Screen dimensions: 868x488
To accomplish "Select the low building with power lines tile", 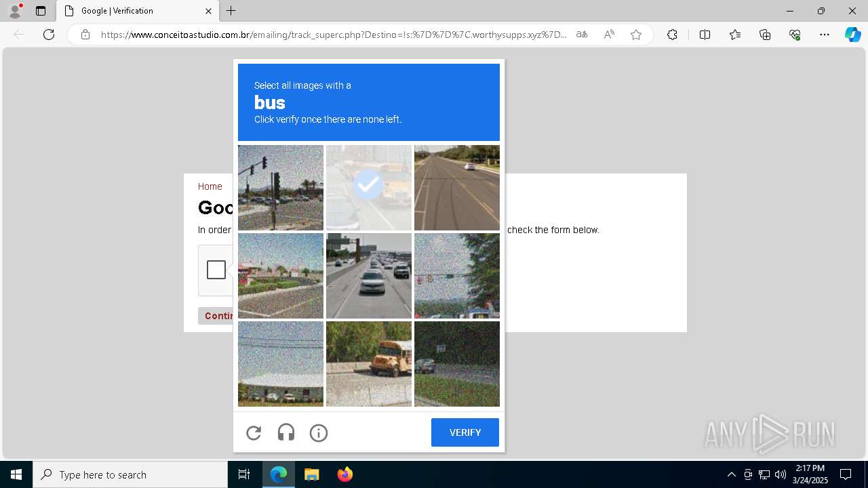I will [281, 364].
